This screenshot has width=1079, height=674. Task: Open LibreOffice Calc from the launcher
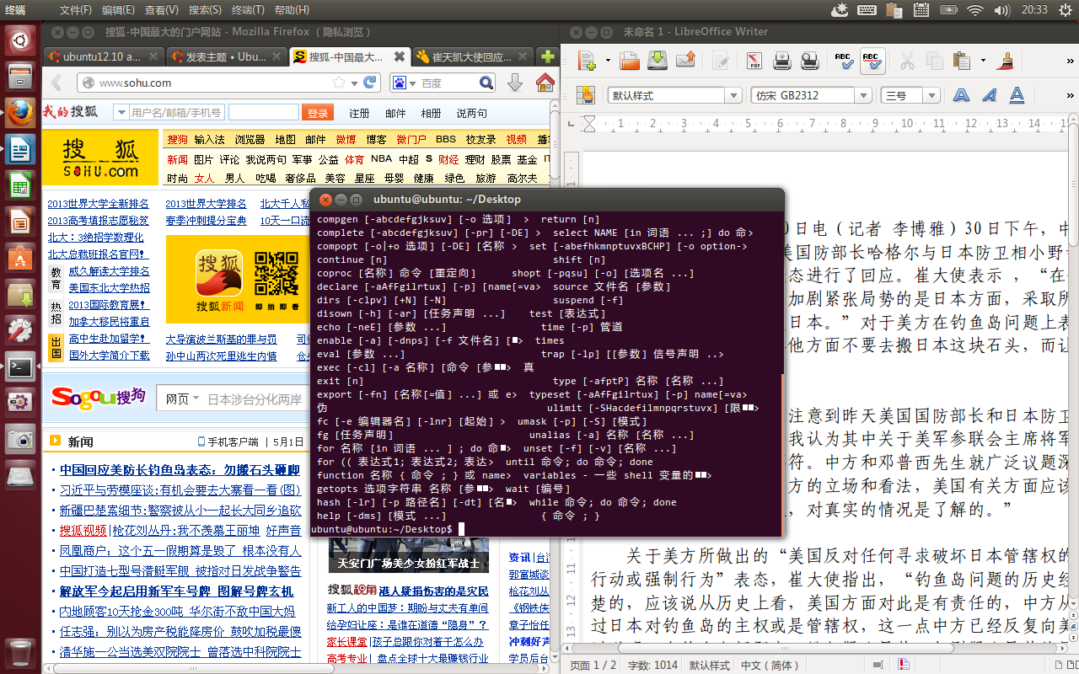pos(21,185)
